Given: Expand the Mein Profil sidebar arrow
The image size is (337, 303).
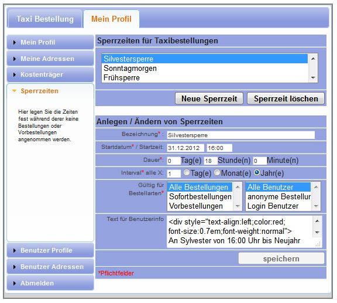Looking at the screenshot, I should point(15,42).
